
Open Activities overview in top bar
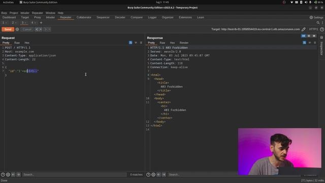8,2
